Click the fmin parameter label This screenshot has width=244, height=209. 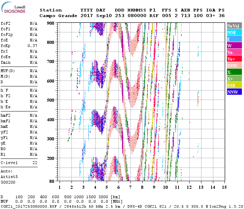pos(6,62)
